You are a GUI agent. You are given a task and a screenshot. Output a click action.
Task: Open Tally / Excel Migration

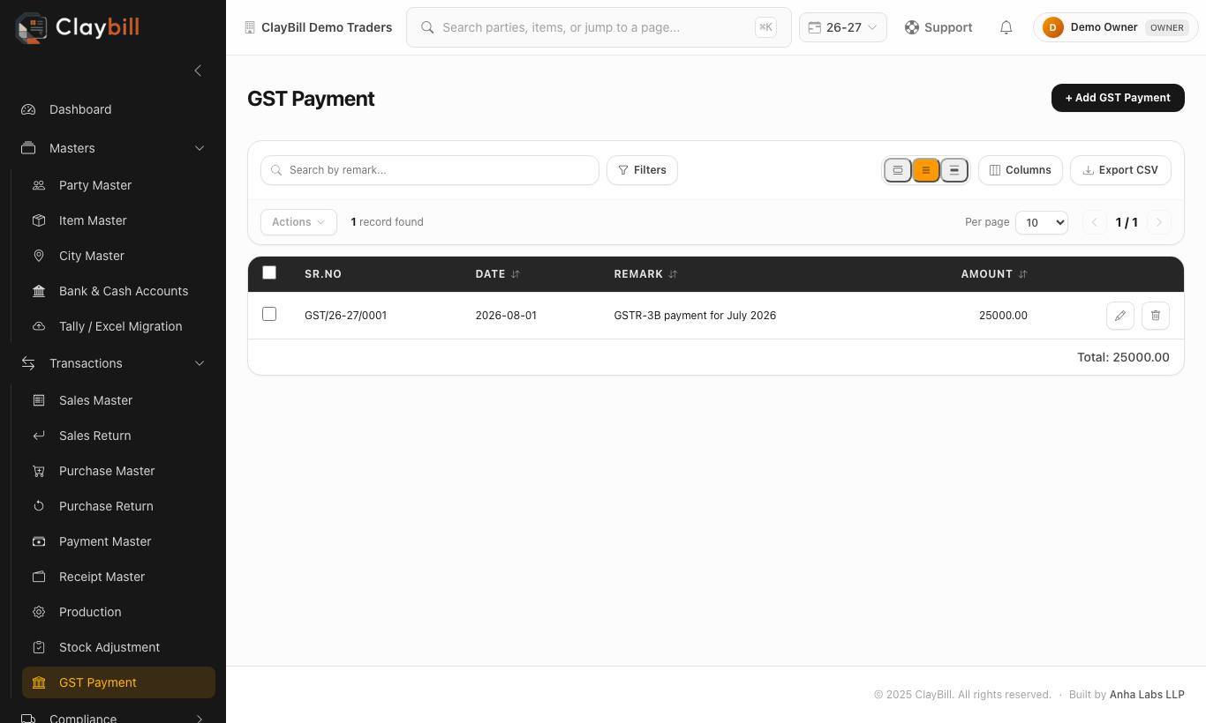118,326
